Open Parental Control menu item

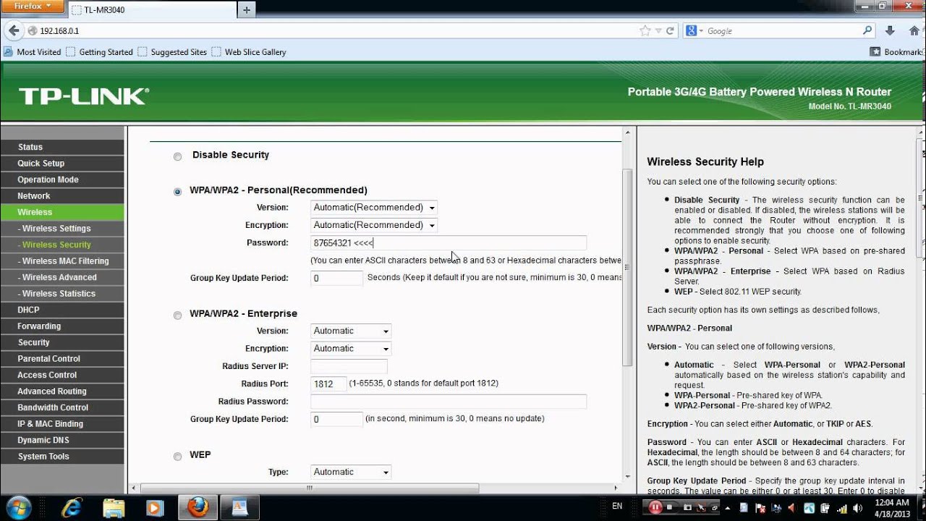[x=62, y=359]
